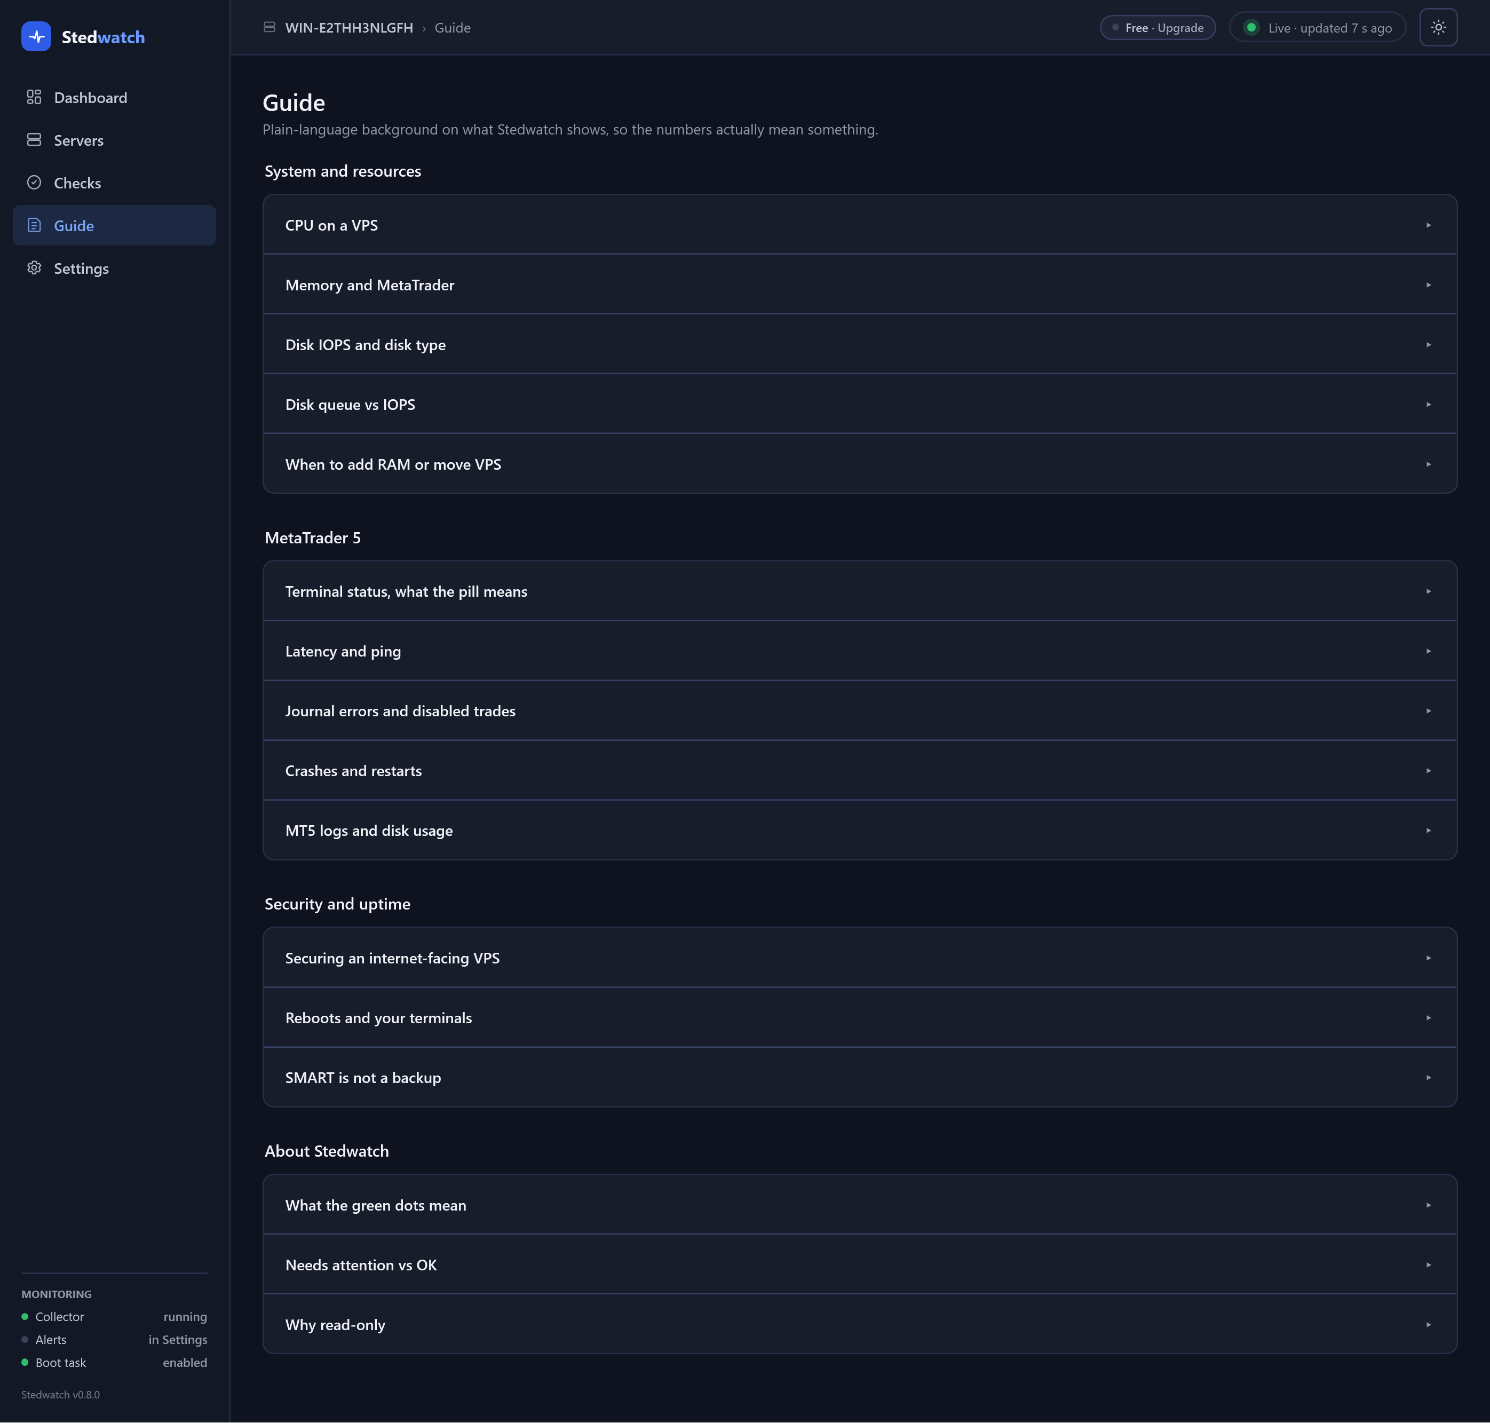Click the Collector 'running' status text
The width and height of the screenshot is (1490, 1423).
point(185,1317)
